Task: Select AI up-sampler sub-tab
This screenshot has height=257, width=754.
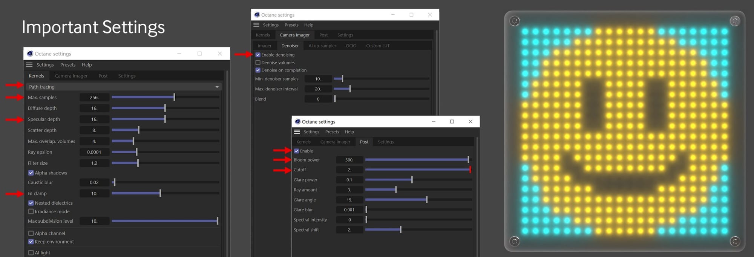Action: pyautogui.click(x=322, y=46)
